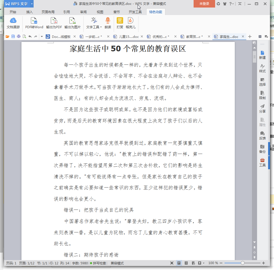Open the 引用 ribbon tab
274x270 pixels.
click(67, 12)
